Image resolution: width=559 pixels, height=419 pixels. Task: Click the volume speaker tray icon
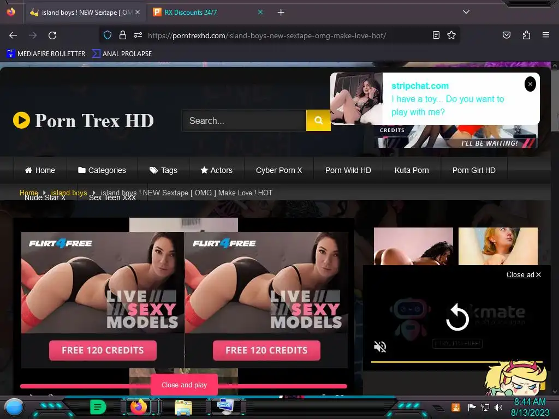pyautogui.click(x=498, y=407)
